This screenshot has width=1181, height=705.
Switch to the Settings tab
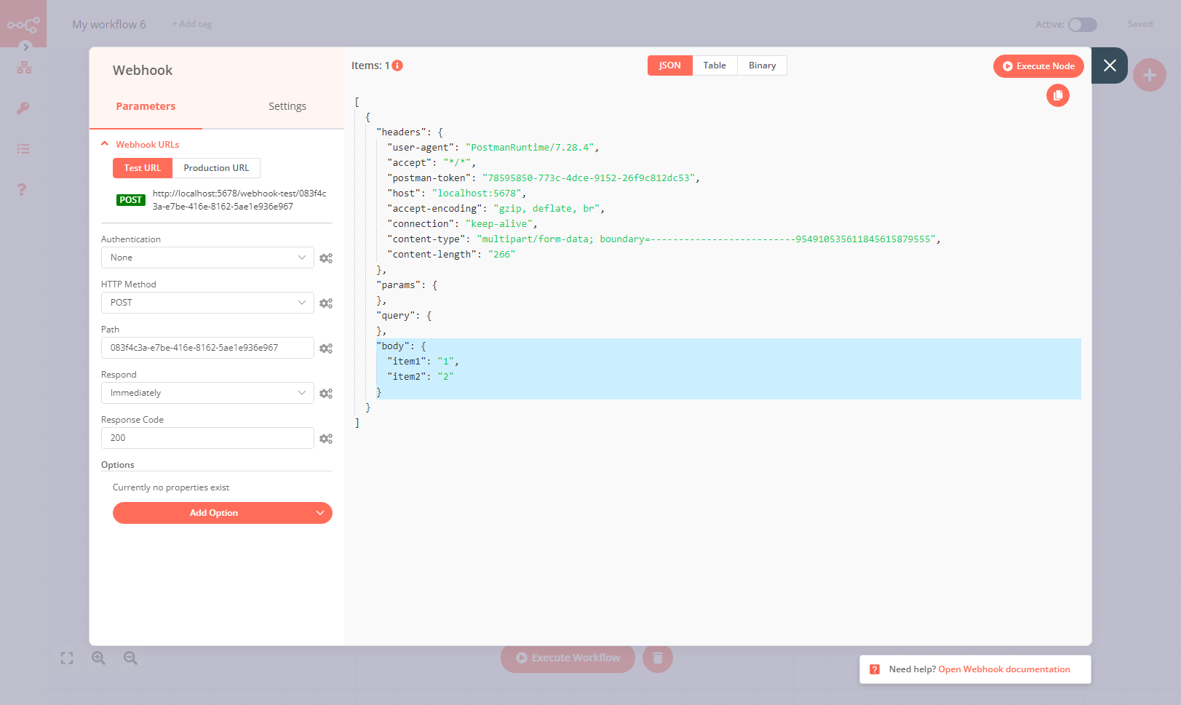click(287, 106)
